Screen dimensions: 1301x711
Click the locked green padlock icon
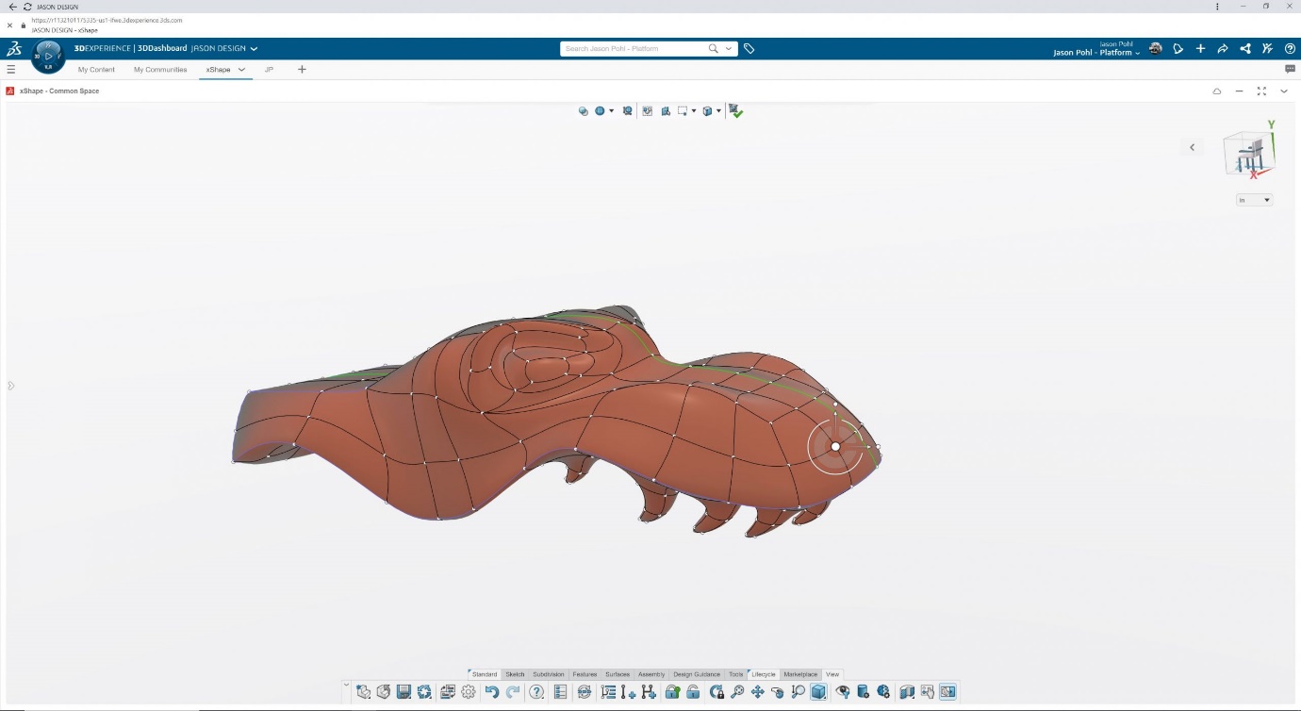click(x=672, y=692)
